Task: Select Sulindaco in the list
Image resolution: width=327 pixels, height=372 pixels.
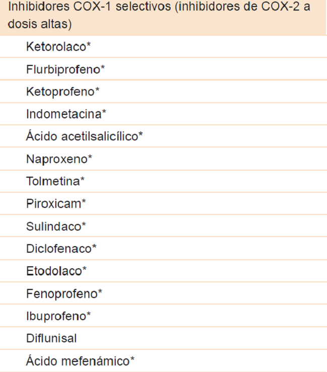Action: (x=54, y=227)
